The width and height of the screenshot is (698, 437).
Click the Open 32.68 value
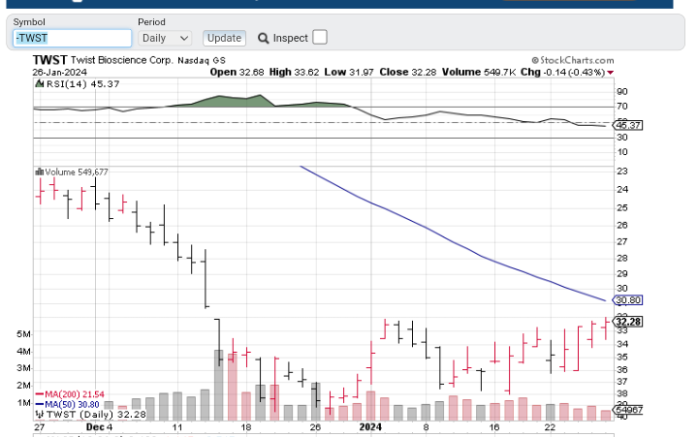pos(237,72)
